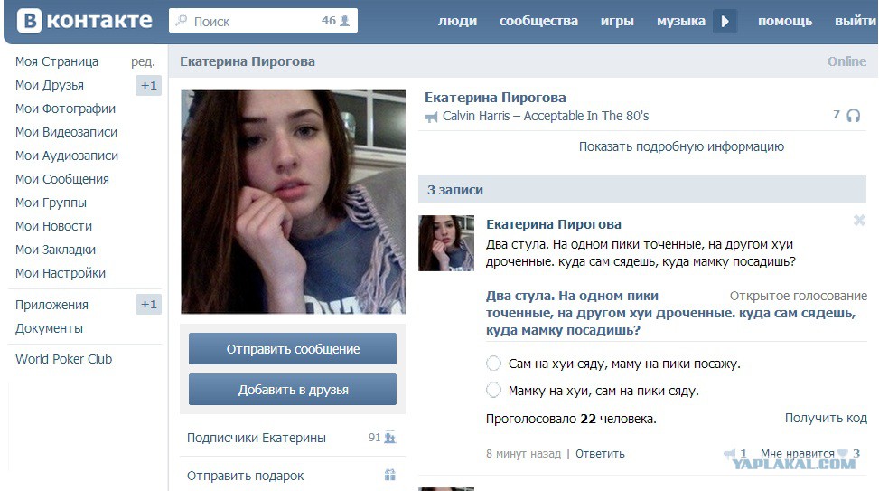Click the +1 badge beside Приложения
Image resolution: width=879 pixels, height=491 pixels.
pos(148,304)
